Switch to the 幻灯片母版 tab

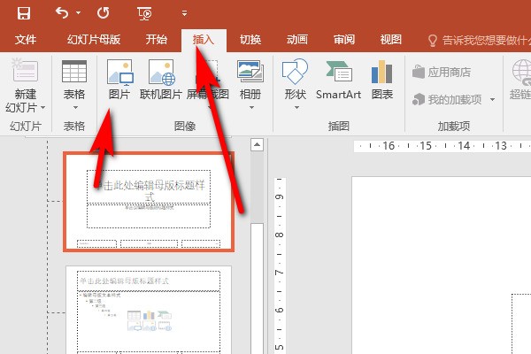93,40
